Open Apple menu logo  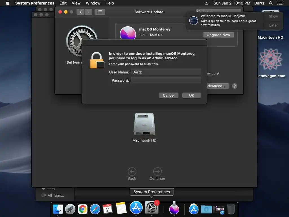tap(8, 3)
